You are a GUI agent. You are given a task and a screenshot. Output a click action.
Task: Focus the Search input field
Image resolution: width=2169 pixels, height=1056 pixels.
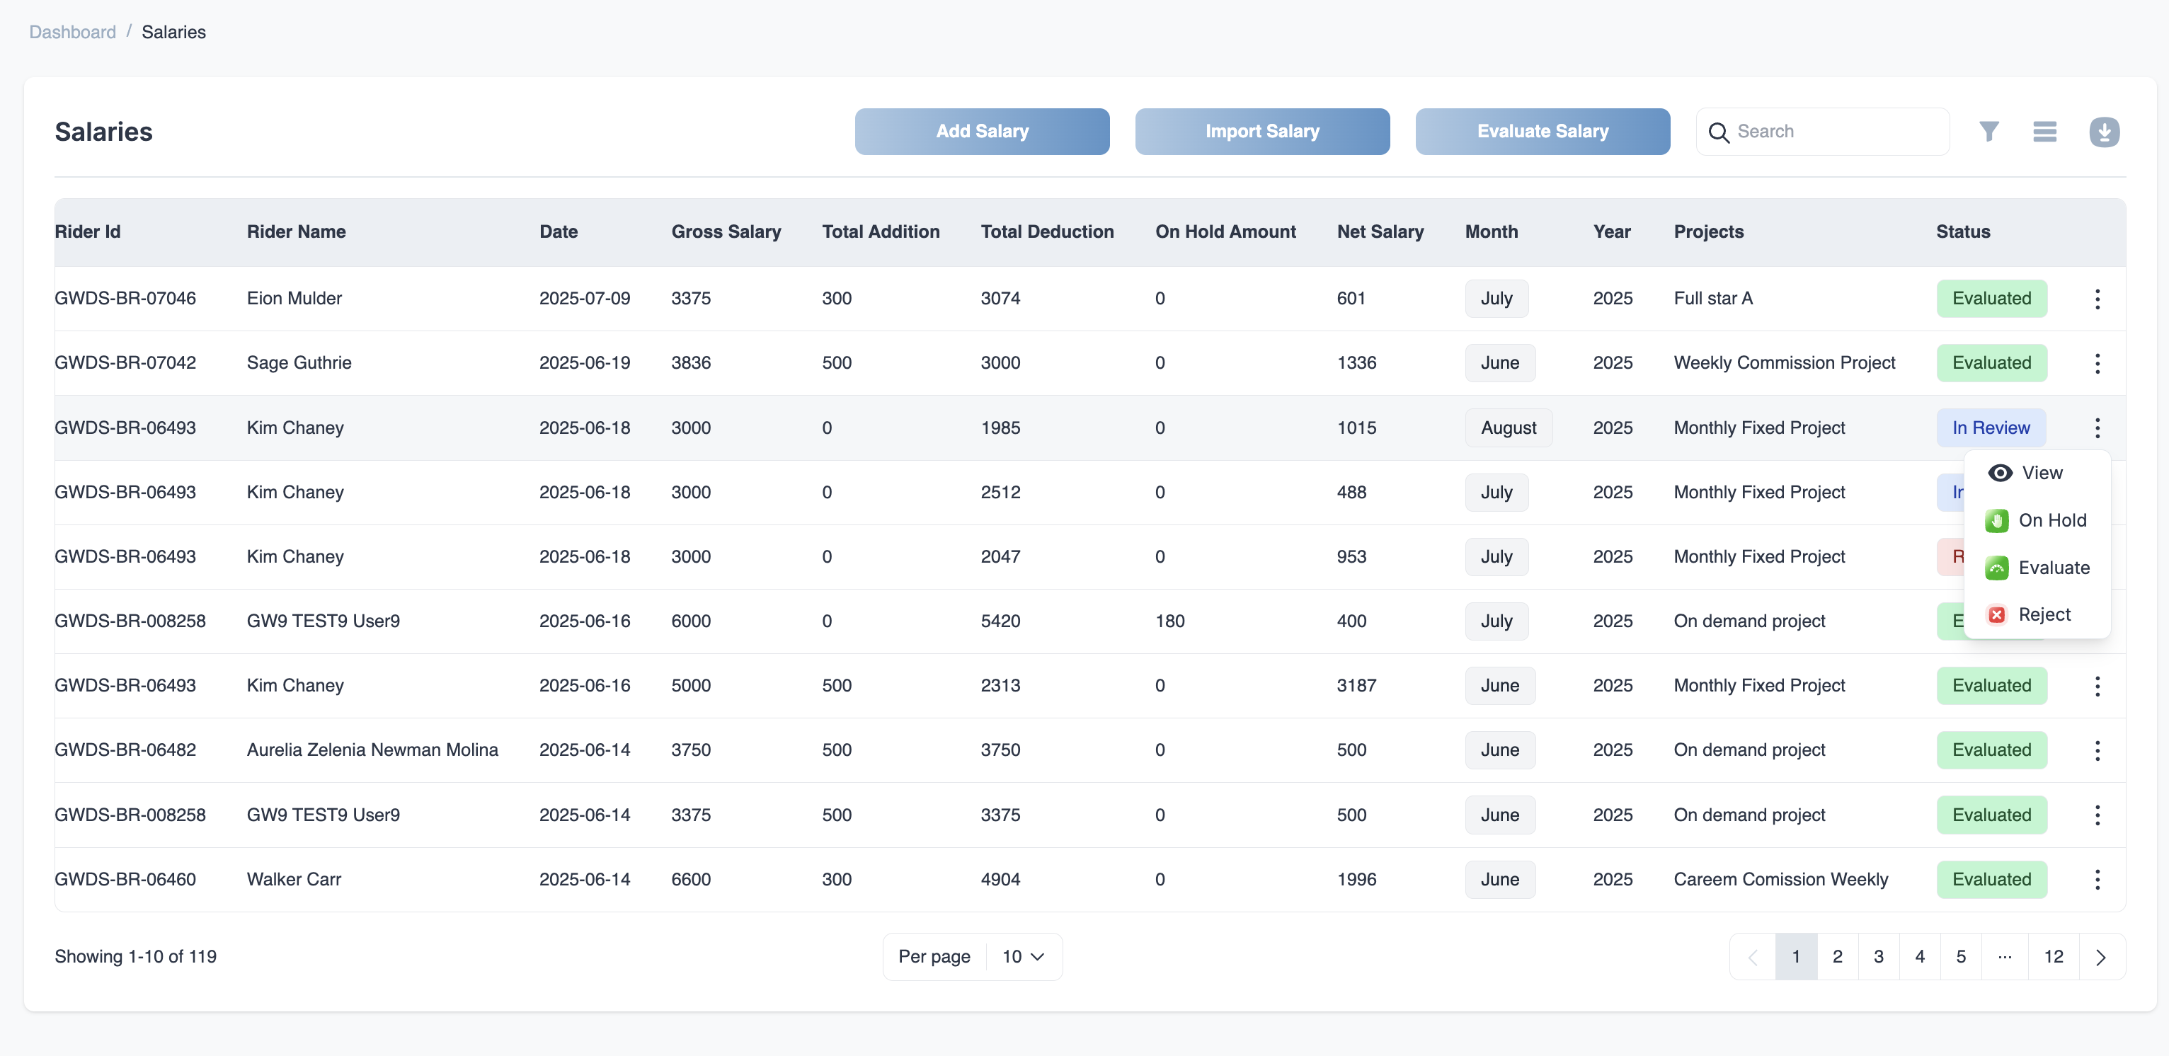(x=1822, y=132)
